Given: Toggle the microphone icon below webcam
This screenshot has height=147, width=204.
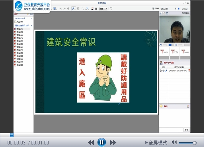Looking at the screenshot, I should [x=161, y=45].
